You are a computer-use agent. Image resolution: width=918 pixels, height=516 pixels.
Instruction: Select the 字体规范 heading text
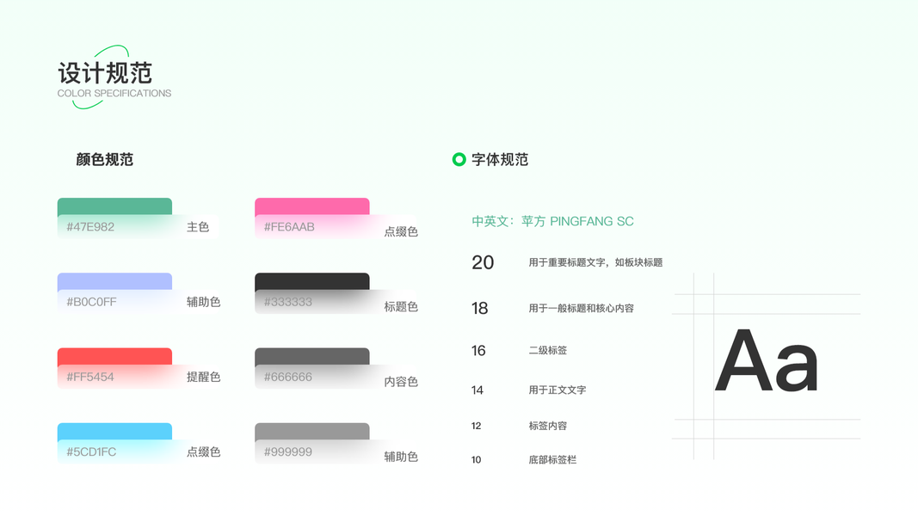pos(500,159)
